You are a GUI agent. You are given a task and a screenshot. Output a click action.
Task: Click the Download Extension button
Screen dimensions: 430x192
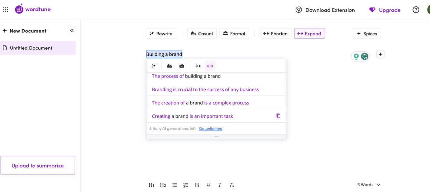tap(325, 10)
